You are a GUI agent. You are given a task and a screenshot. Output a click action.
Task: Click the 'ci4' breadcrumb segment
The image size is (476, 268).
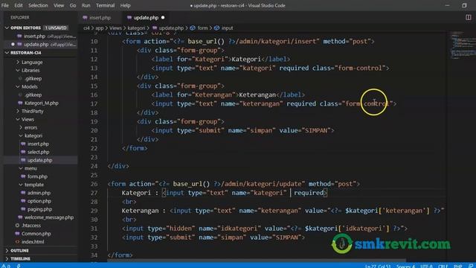coord(86,28)
